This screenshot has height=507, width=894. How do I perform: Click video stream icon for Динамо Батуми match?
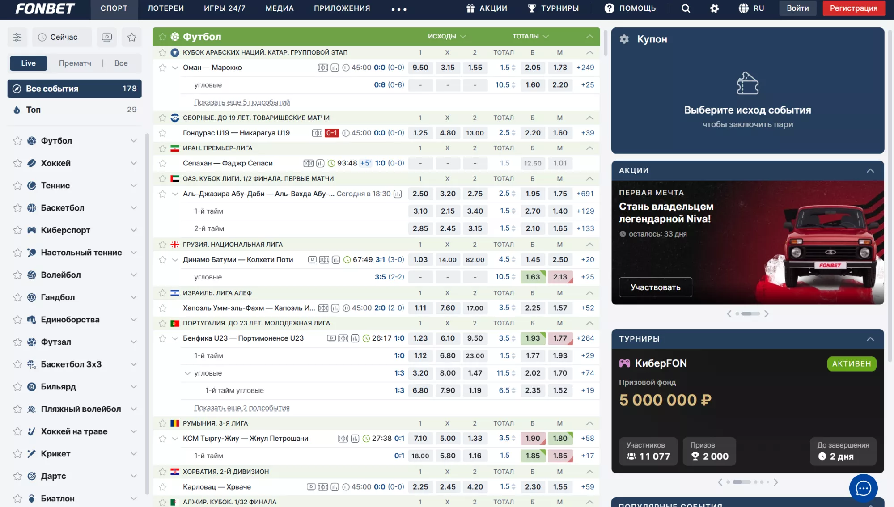tap(312, 260)
